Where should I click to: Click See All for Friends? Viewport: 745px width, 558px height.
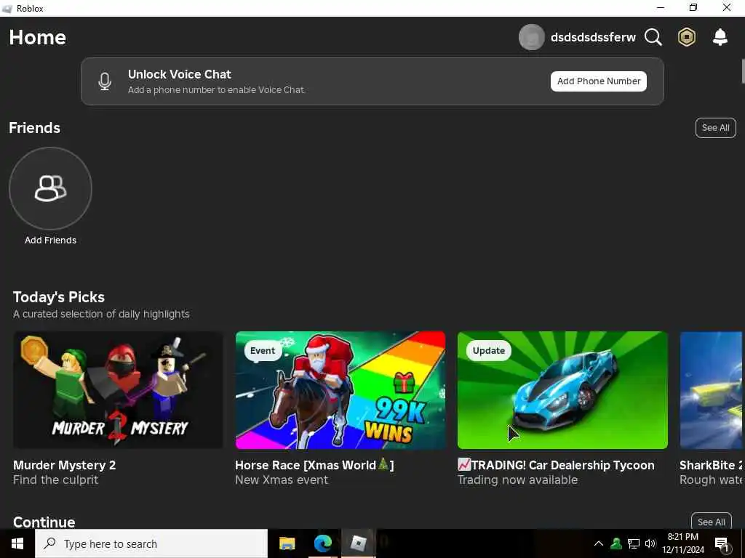coord(716,128)
